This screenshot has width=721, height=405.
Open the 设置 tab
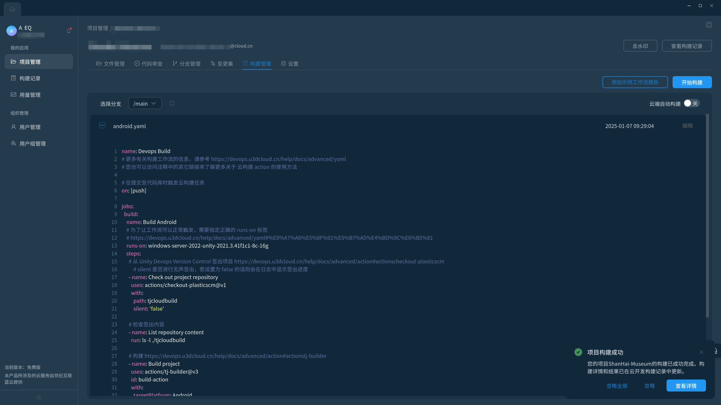[290, 64]
